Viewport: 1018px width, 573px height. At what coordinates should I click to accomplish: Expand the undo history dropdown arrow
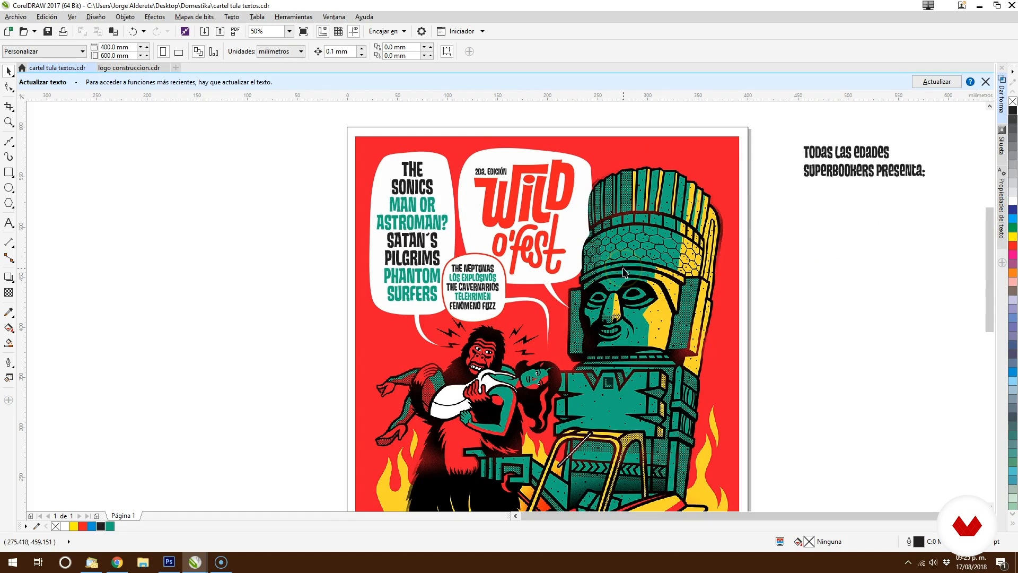[144, 31]
